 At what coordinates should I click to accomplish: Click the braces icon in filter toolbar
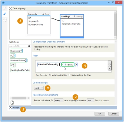click(x=110, y=63)
